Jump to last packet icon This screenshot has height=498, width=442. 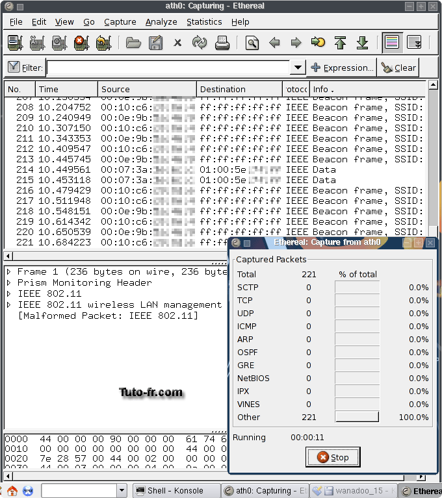(362, 43)
